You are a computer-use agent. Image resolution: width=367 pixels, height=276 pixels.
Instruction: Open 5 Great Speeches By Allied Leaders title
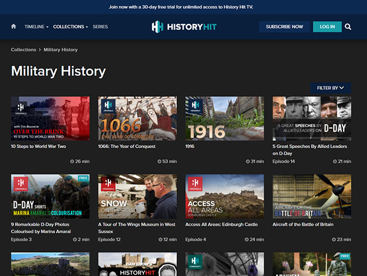click(x=310, y=150)
